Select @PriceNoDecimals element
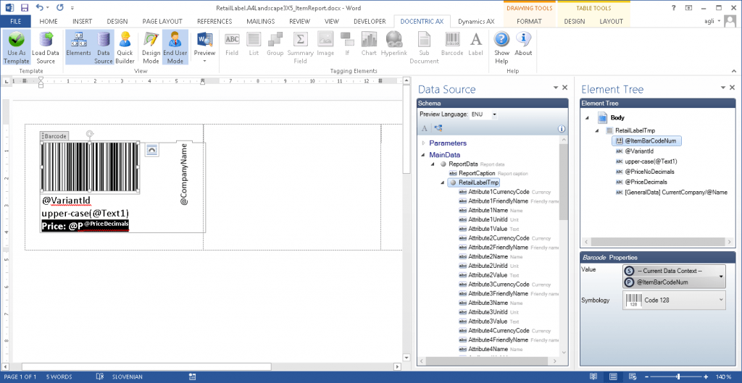This screenshot has width=742, height=383. click(x=644, y=172)
